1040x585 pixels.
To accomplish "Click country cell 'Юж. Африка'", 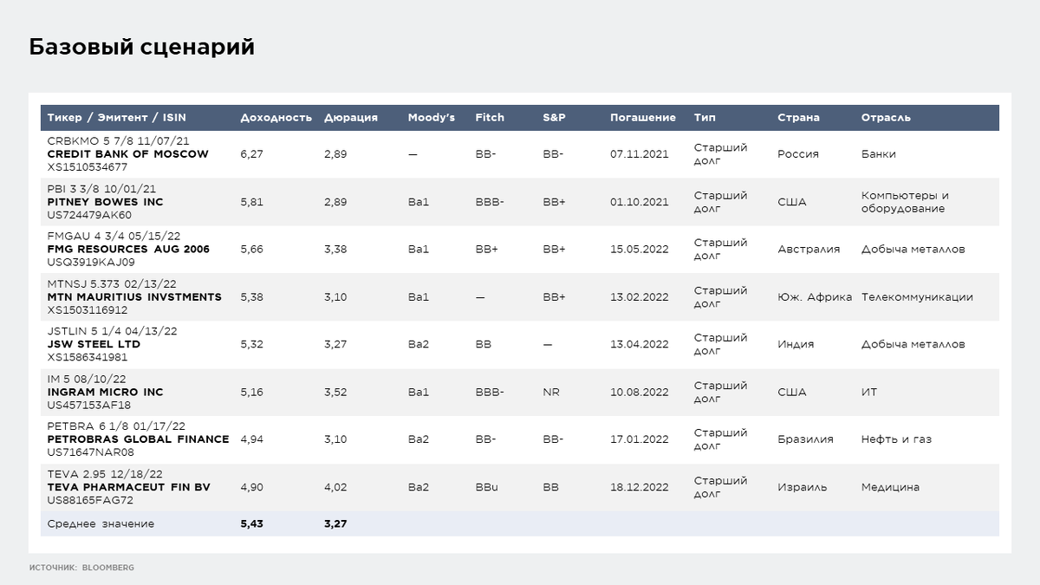I will coord(815,297).
